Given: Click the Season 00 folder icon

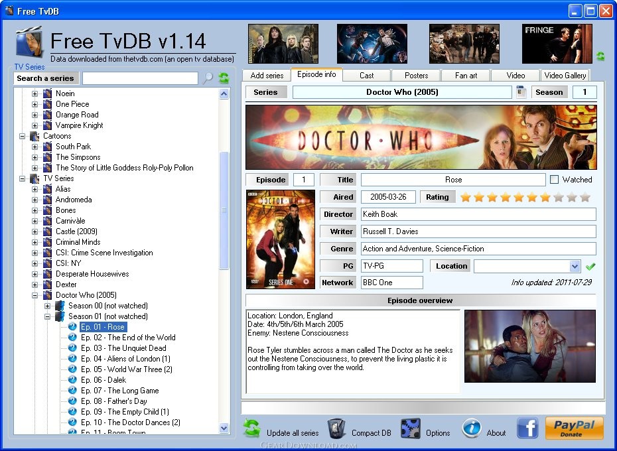Looking at the screenshot, I should point(60,305).
